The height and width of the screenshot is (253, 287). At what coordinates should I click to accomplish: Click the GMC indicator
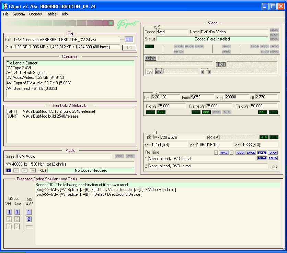coord(226,46)
